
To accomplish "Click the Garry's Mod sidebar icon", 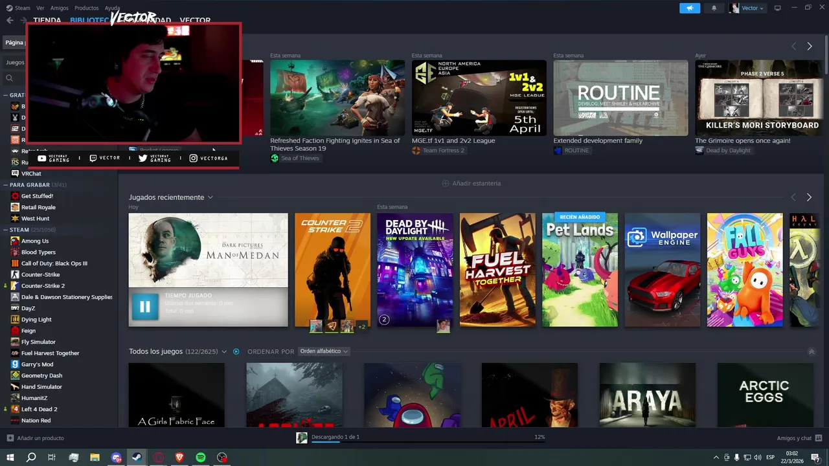I will tap(15, 364).
